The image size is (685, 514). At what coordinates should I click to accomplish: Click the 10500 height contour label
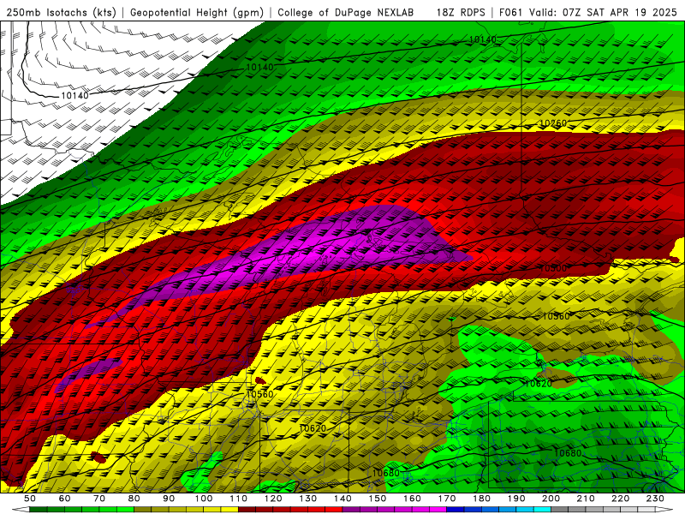point(553,268)
